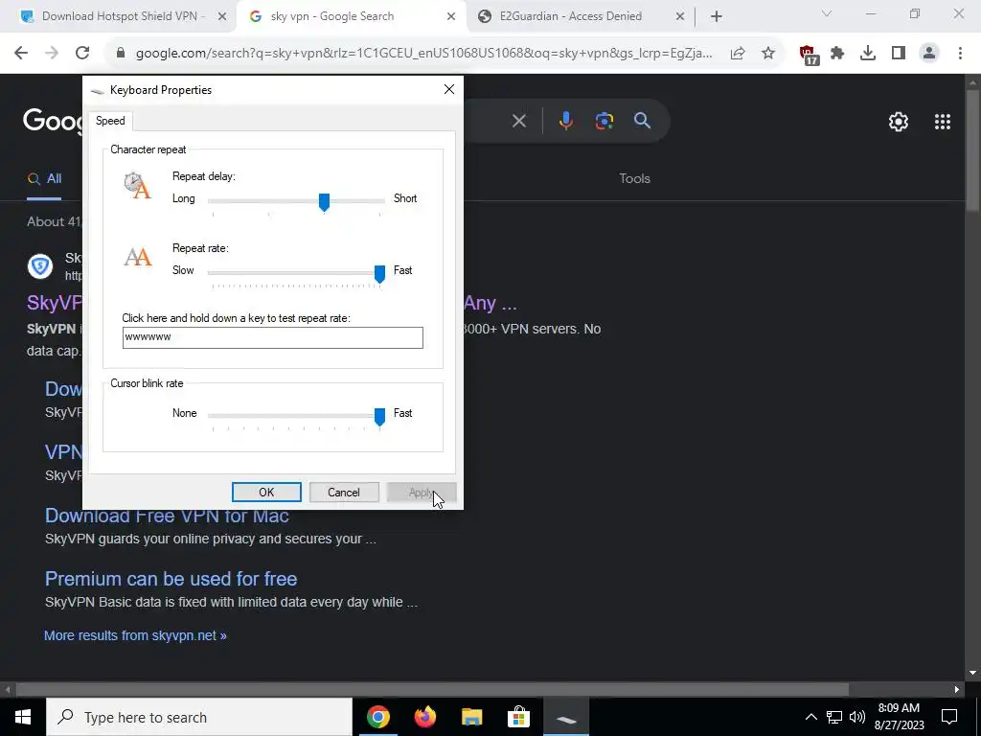Click Chrome's forward navigation arrow
This screenshot has height=736, width=981.
[52, 54]
